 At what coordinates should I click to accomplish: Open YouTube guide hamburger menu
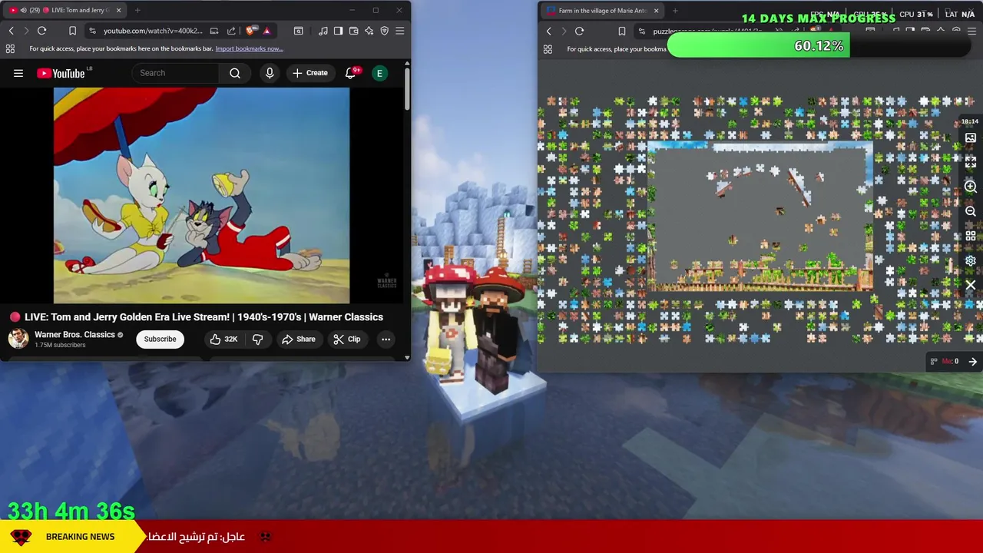pyautogui.click(x=18, y=73)
